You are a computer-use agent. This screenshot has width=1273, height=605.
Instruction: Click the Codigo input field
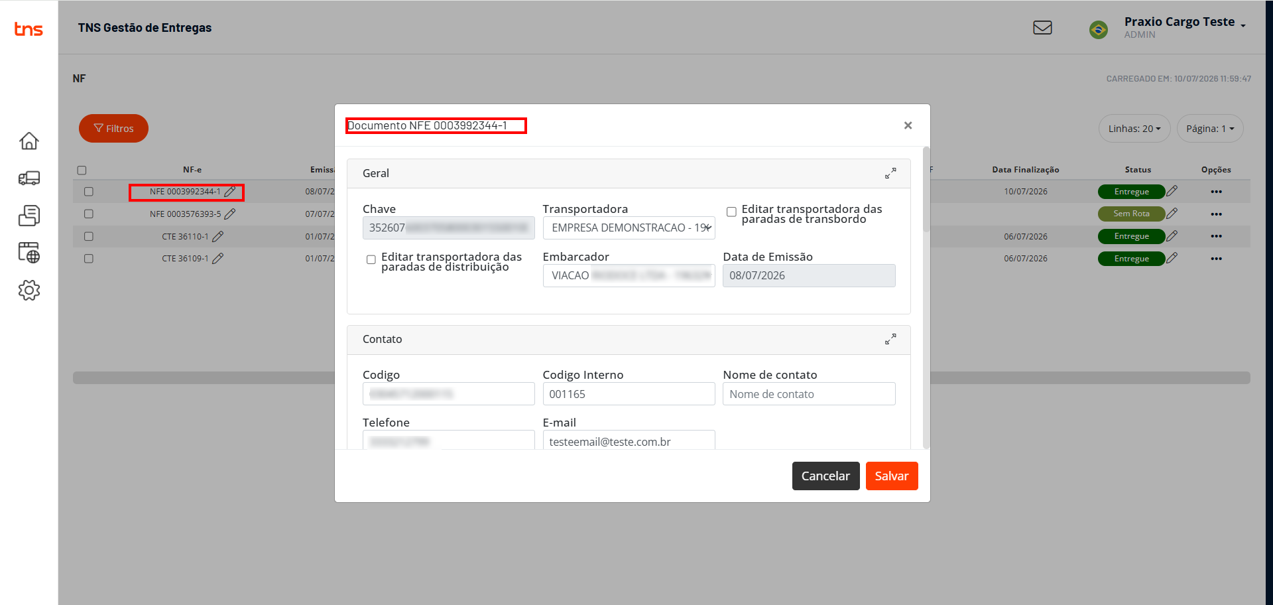[x=448, y=393]
